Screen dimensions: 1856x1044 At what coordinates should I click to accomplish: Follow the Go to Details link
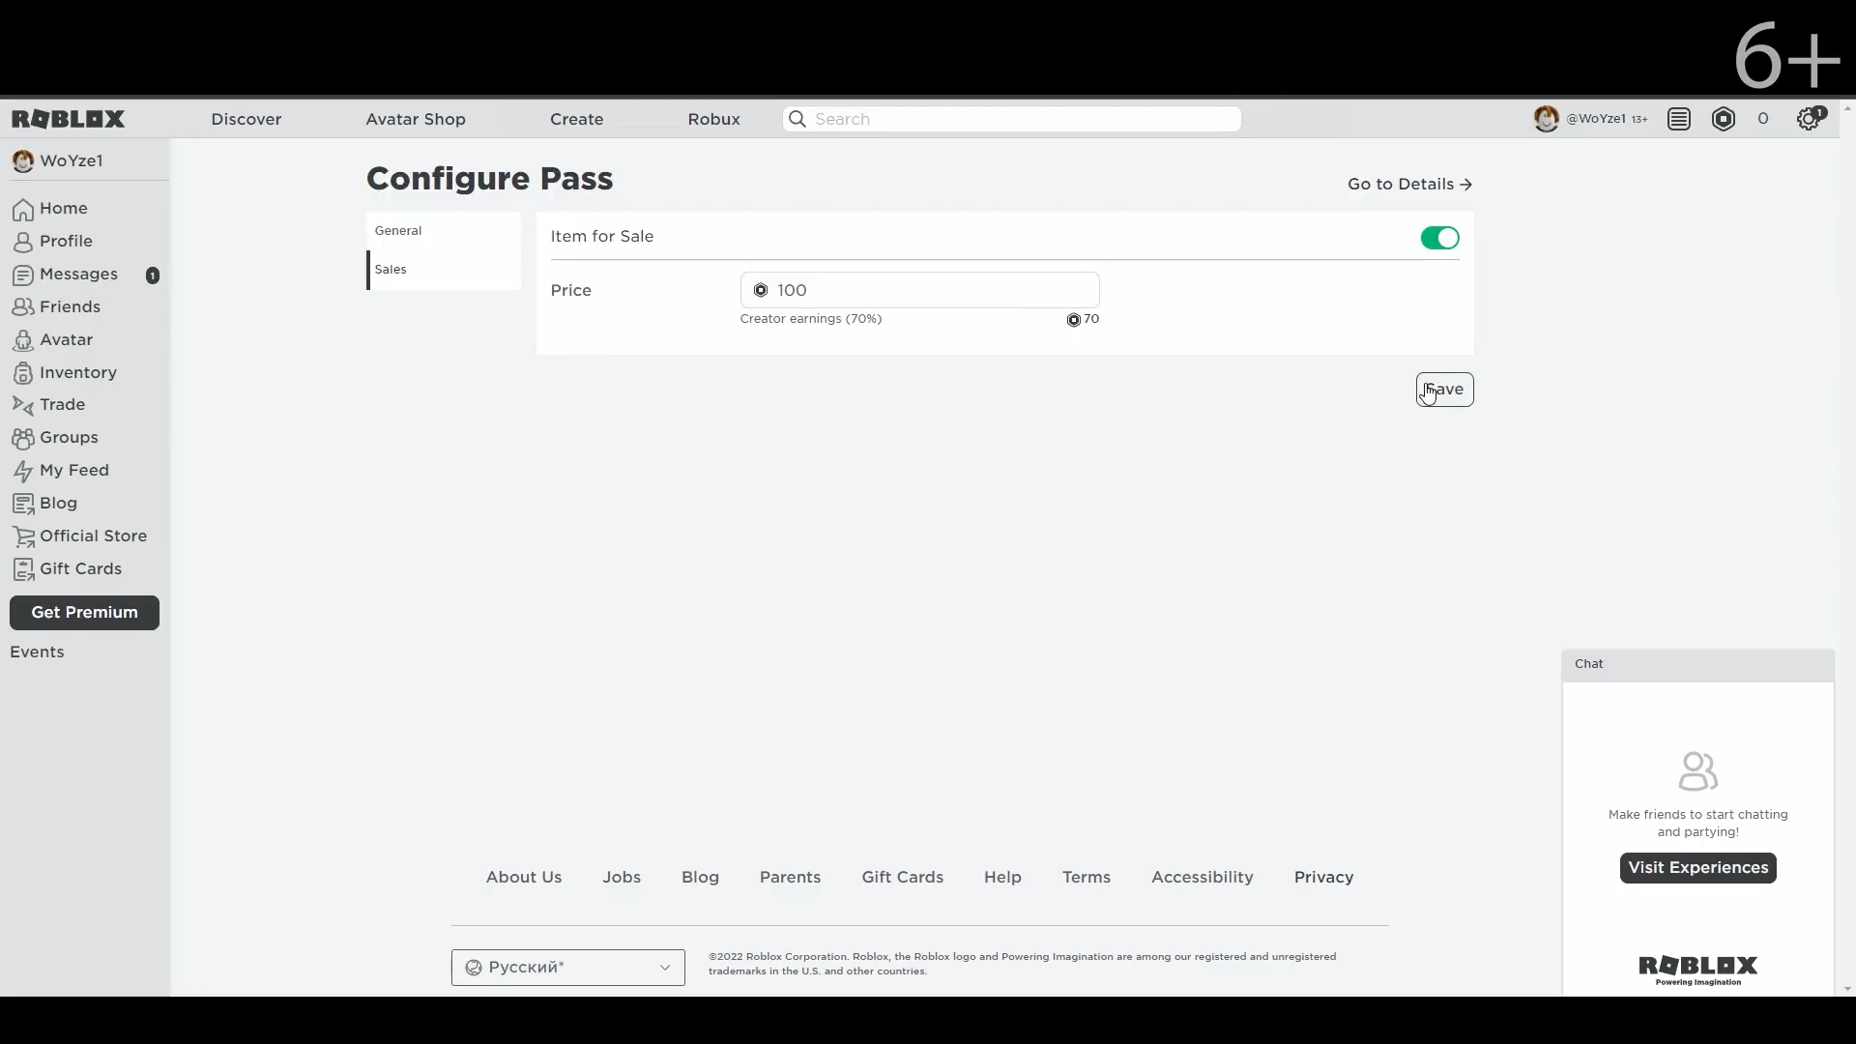pyautogui.click(x=1409, y=185)
